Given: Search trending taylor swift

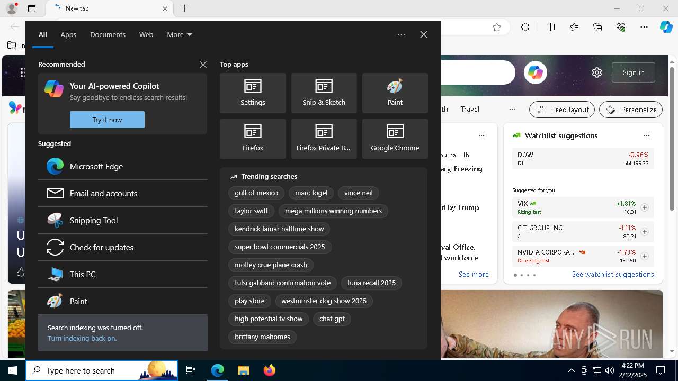Looking at the screenshot, I should [x=251, y=211].
